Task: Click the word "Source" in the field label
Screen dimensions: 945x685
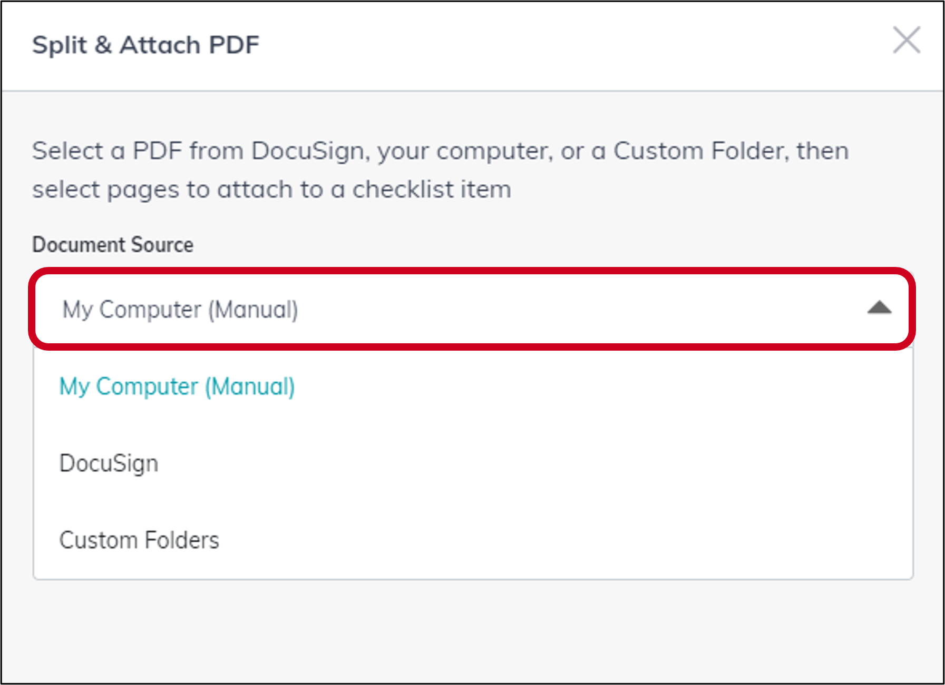Action: 162,245
